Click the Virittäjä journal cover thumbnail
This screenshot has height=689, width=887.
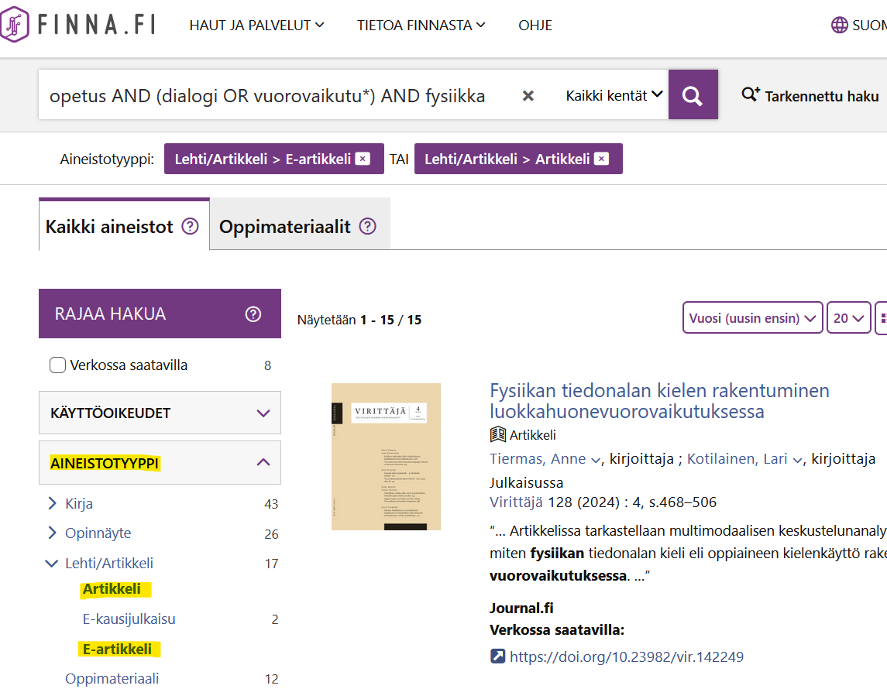coord(386,457)
